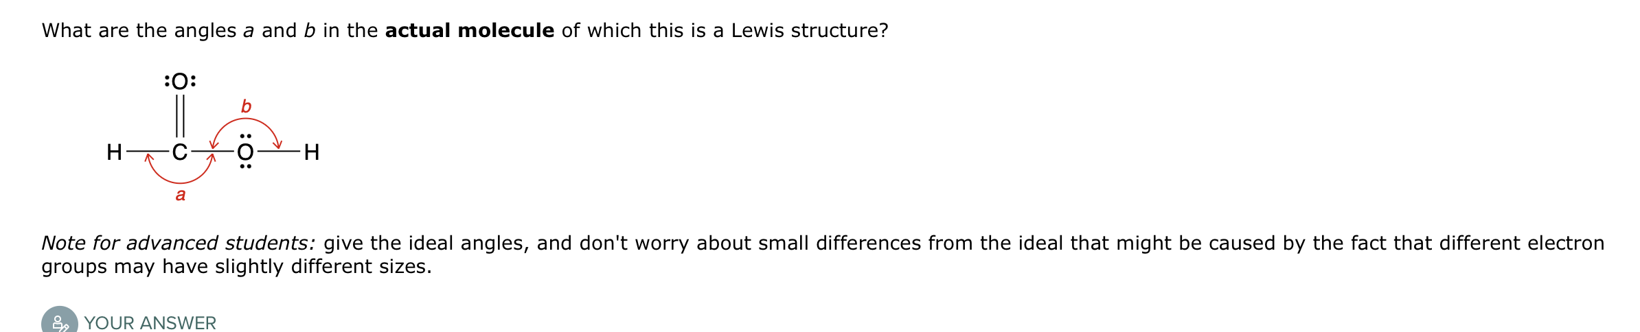Click the leftmost hydrogen atom H

point(114,152)
